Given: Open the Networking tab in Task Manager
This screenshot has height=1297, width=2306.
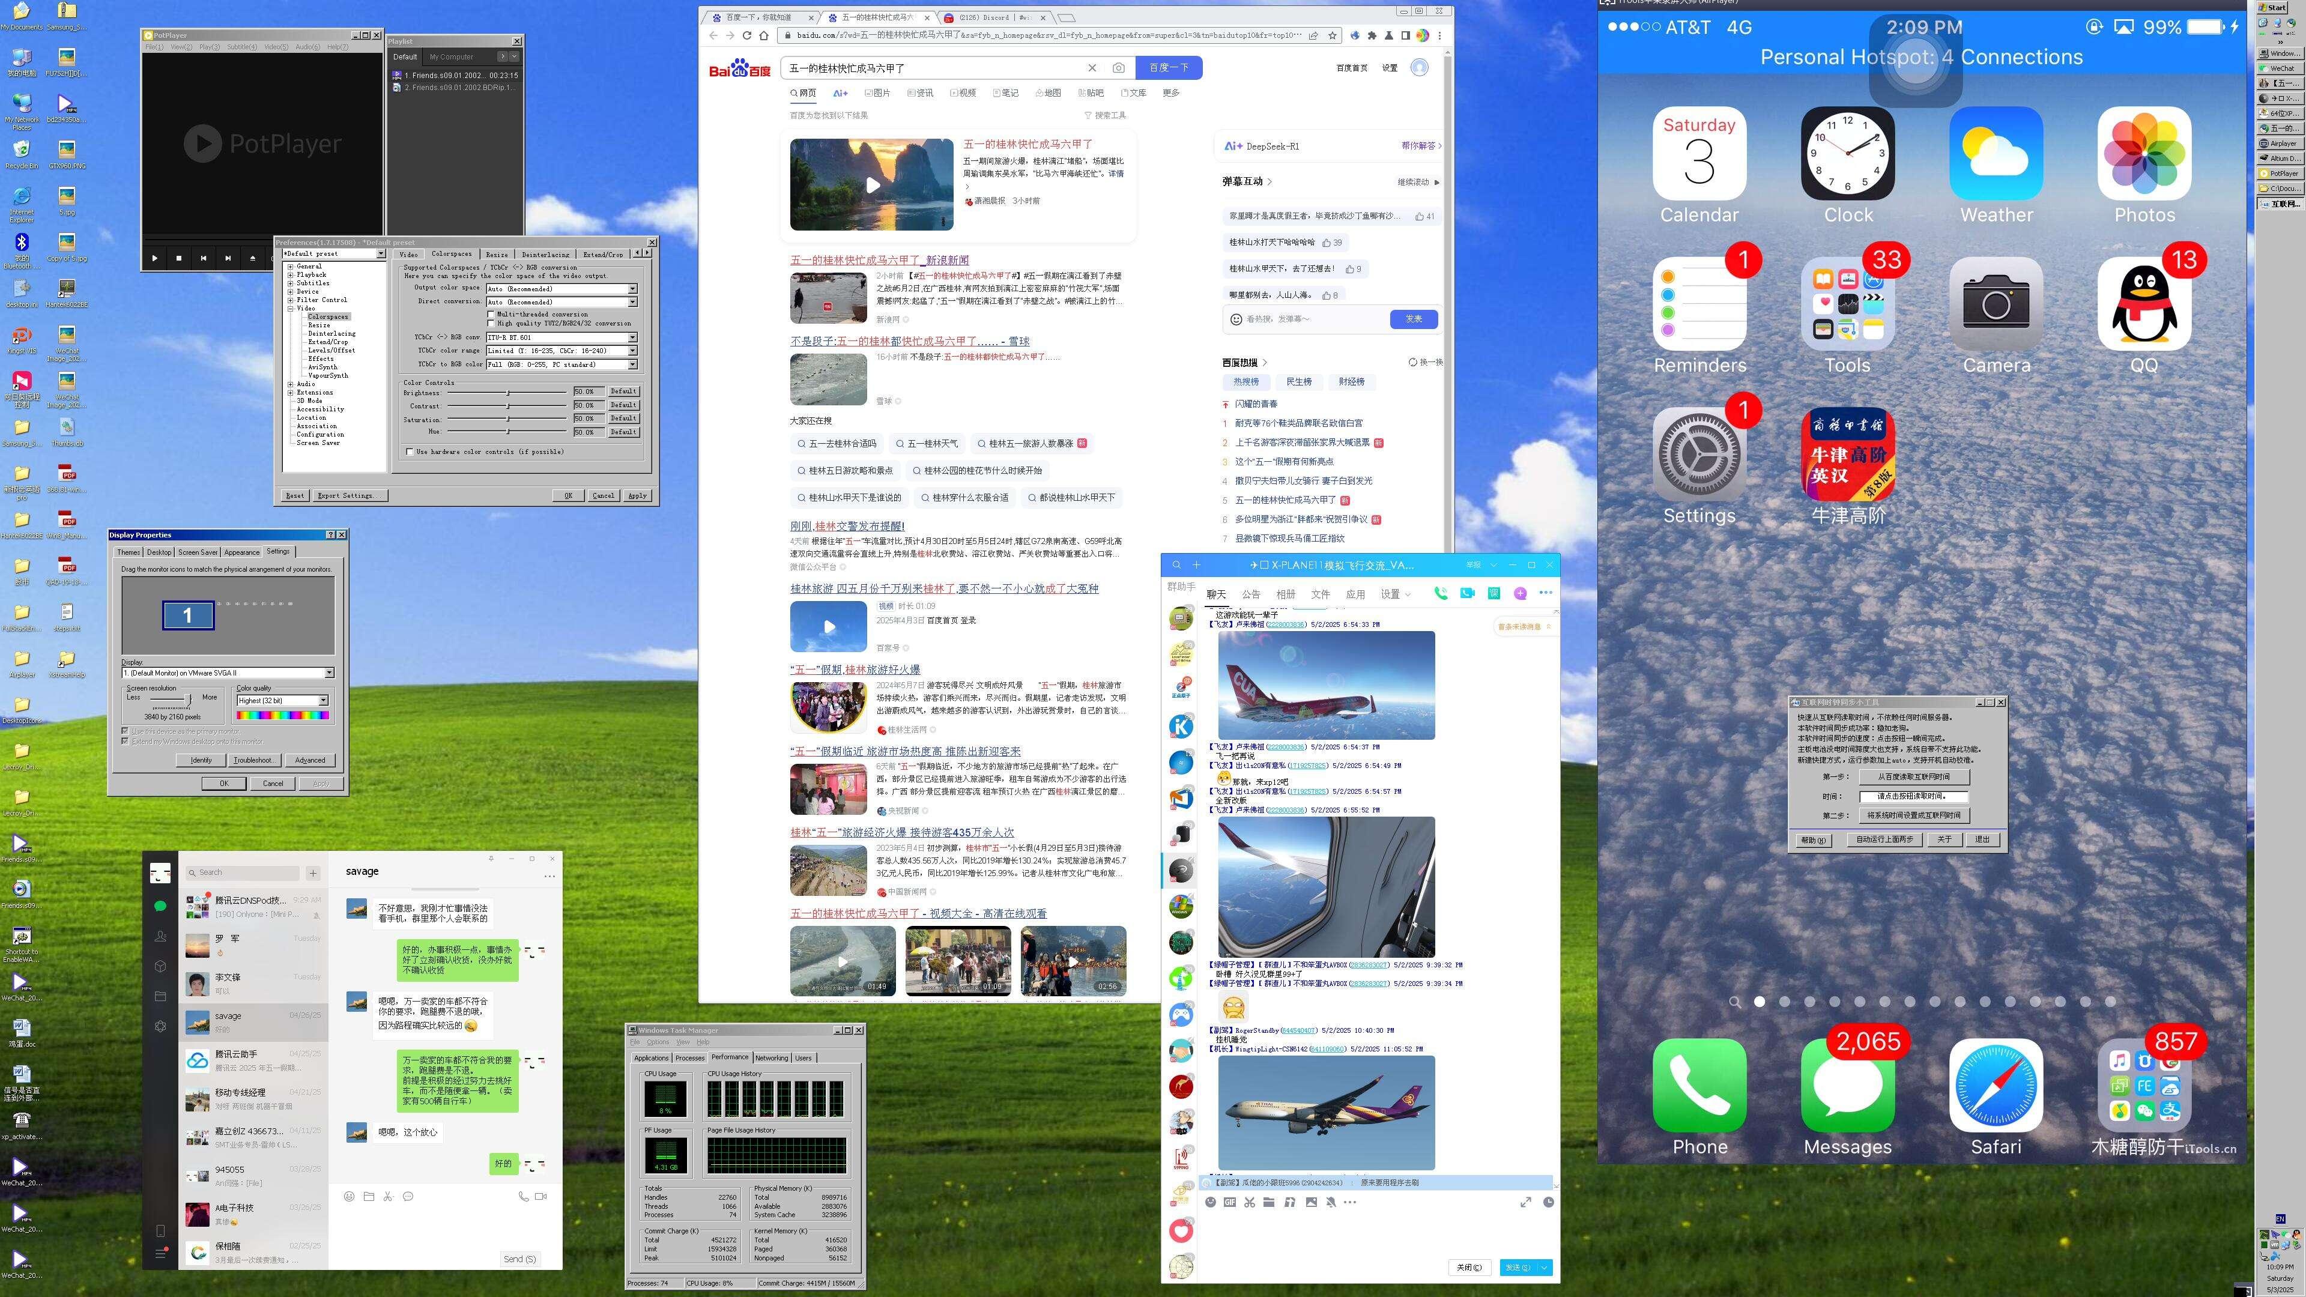Looking at the screenshot, I should 772,1058.
